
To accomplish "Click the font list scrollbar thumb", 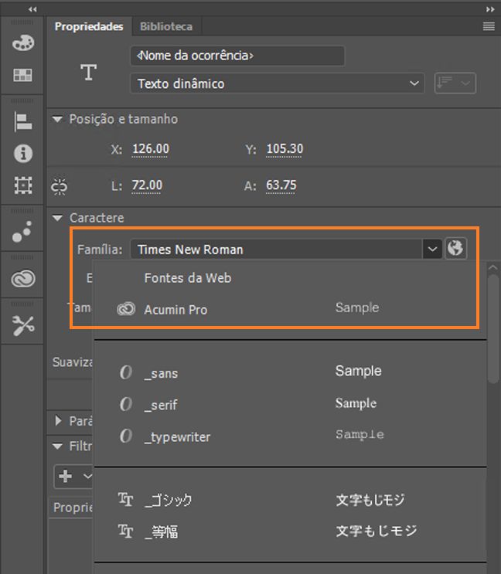I will click(493, 329).
